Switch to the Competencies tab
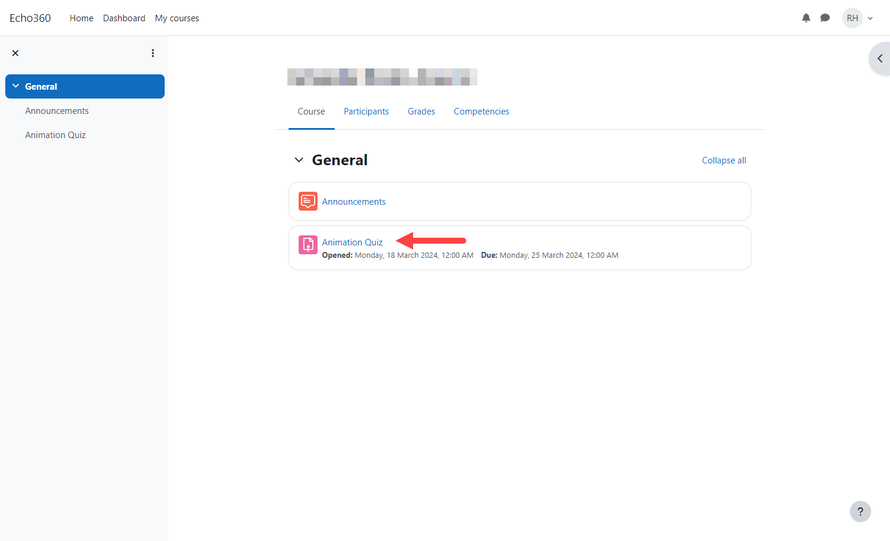This screenshot has height=541, width=890. (482, 112)
